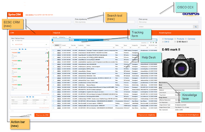Image resolution: width=205 pixels, height=132 pixels.
Task: Click NEW CASE in the Helpdesk toolbar
Action: point(55,37)
